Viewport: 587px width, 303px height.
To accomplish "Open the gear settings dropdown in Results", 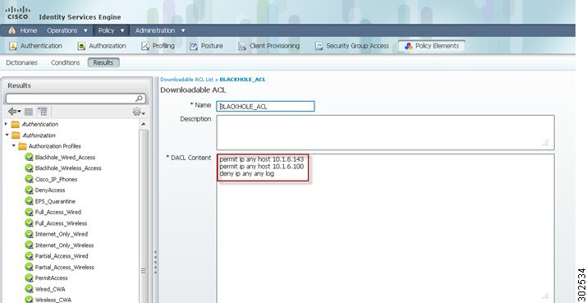I will click(x=139, y=112).
